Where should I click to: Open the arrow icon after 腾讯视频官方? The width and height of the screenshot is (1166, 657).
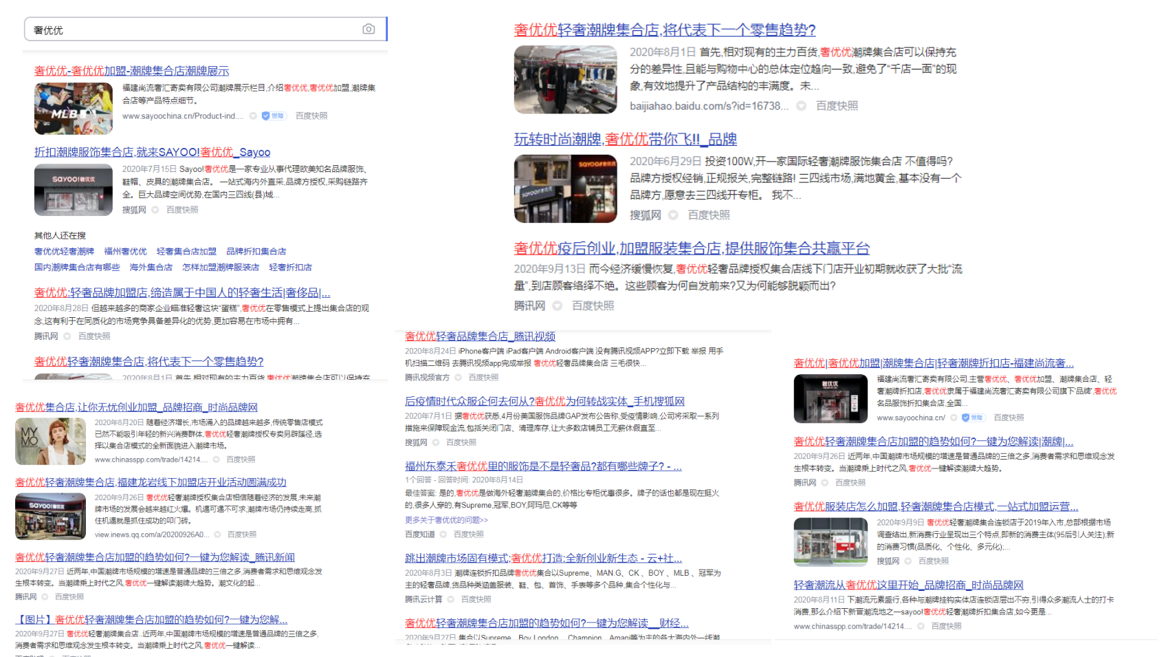click(x=458, y=378)
